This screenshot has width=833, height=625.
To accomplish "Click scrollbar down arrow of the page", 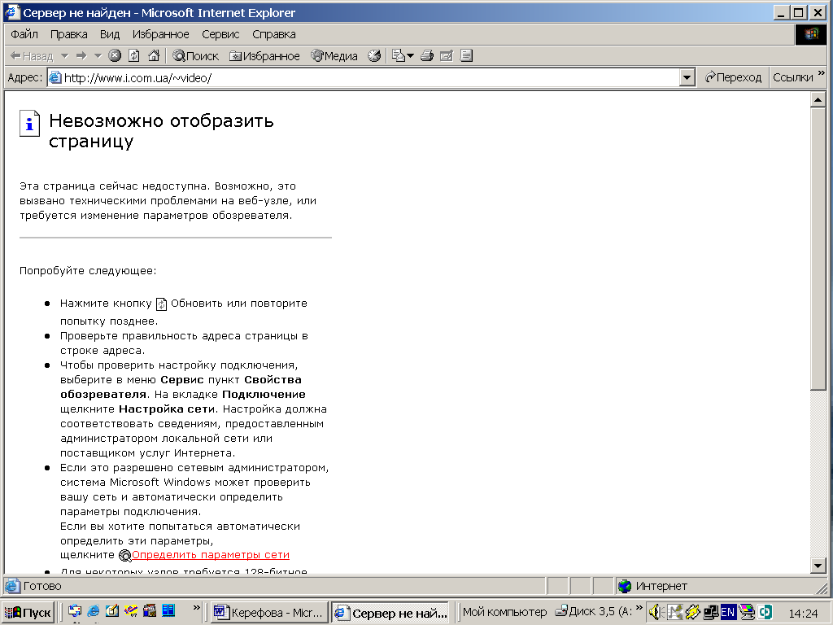I will click(818, 566).
